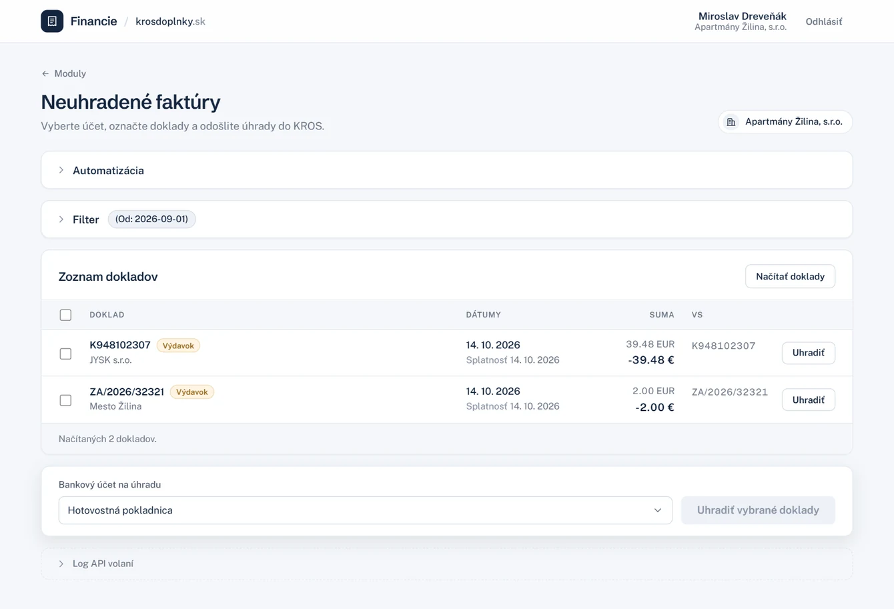This screenshot has width=894, height=609.
Task: Click Načítať doklady button
Action: [x=790, y=276]
